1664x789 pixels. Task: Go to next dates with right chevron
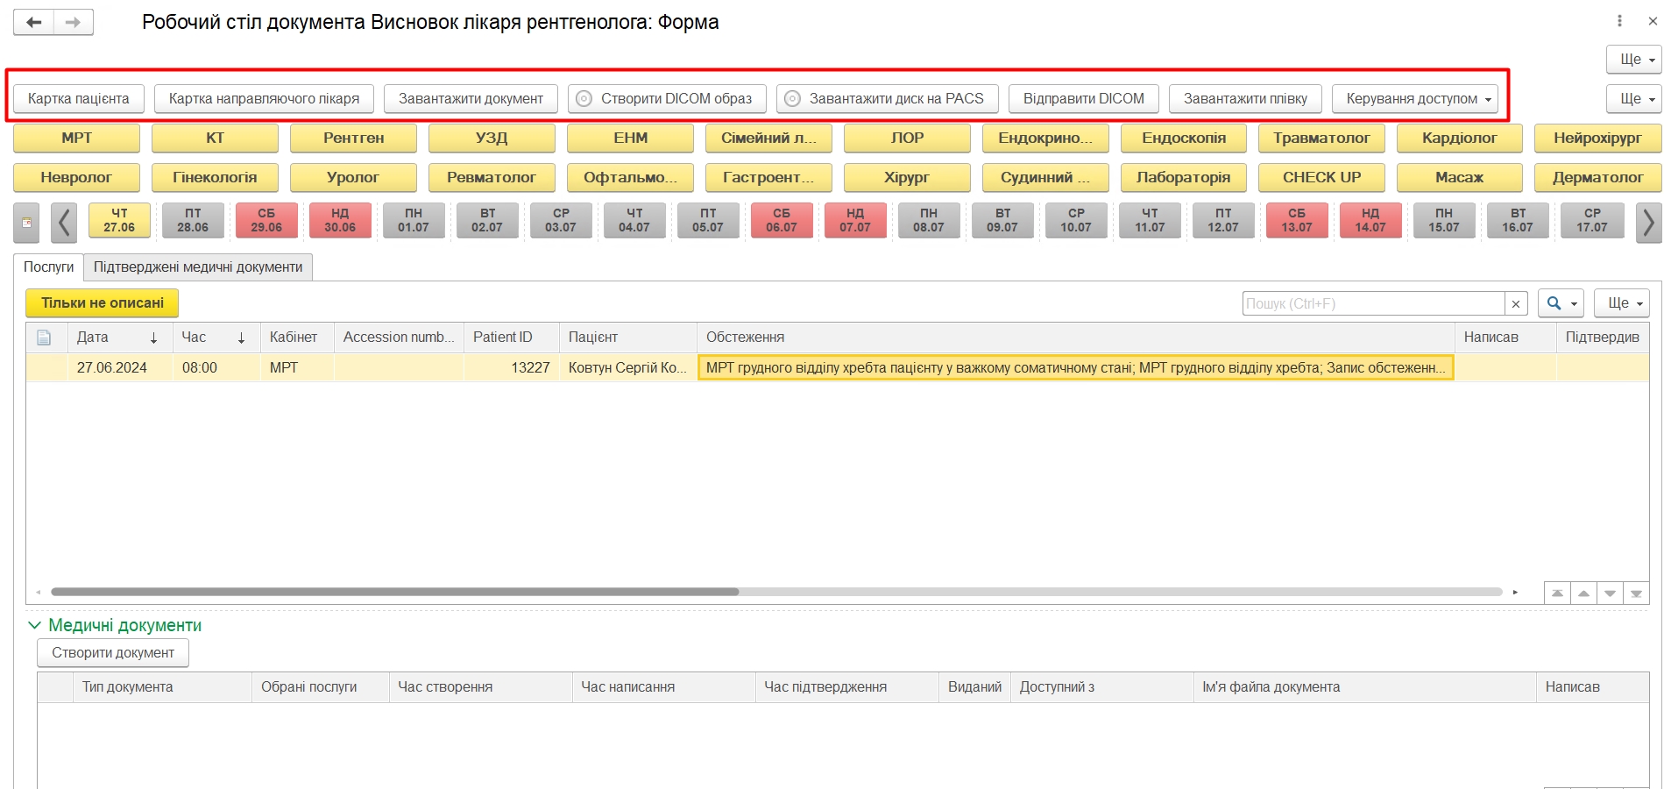[1648, 223]
